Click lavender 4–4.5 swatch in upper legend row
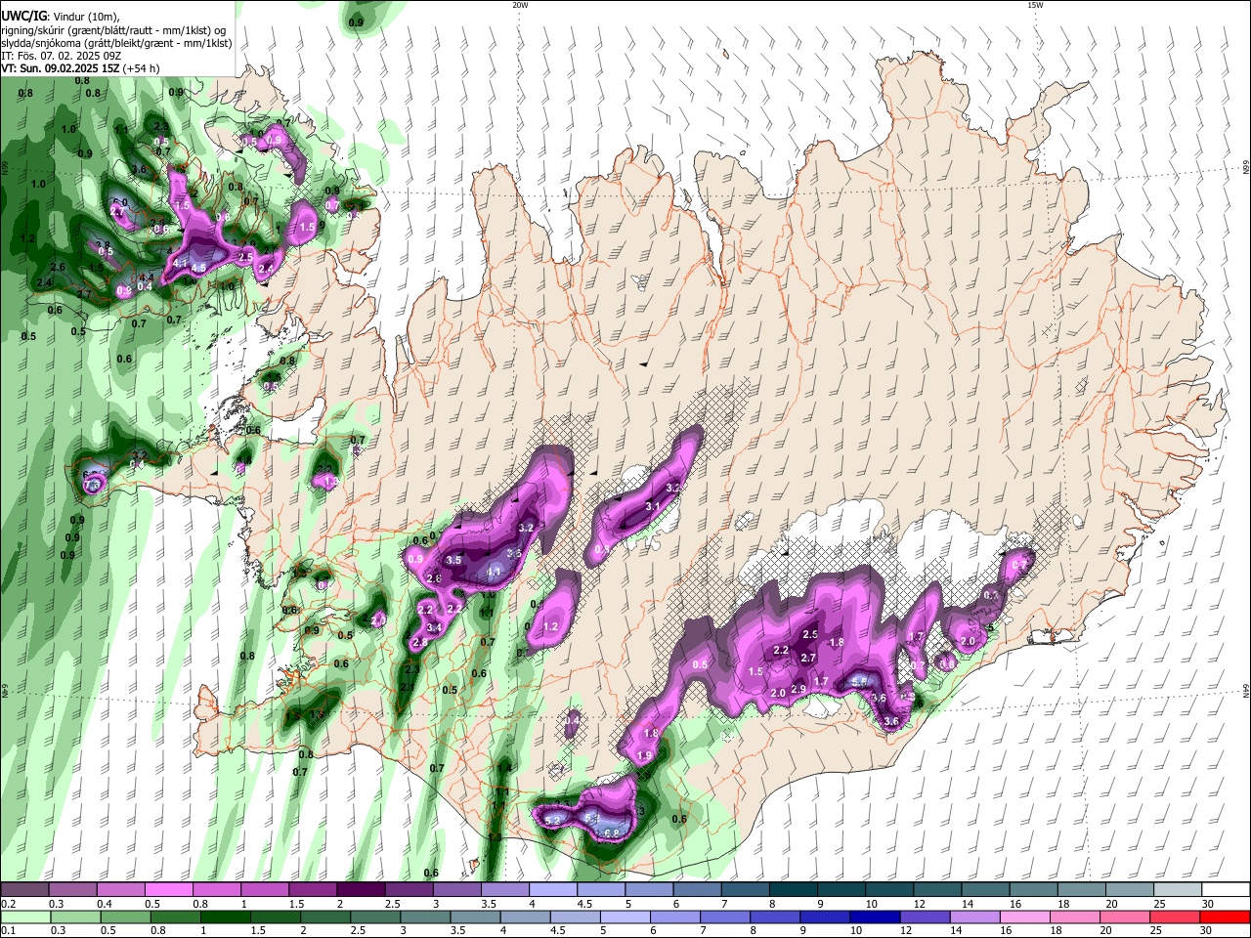 553,890
